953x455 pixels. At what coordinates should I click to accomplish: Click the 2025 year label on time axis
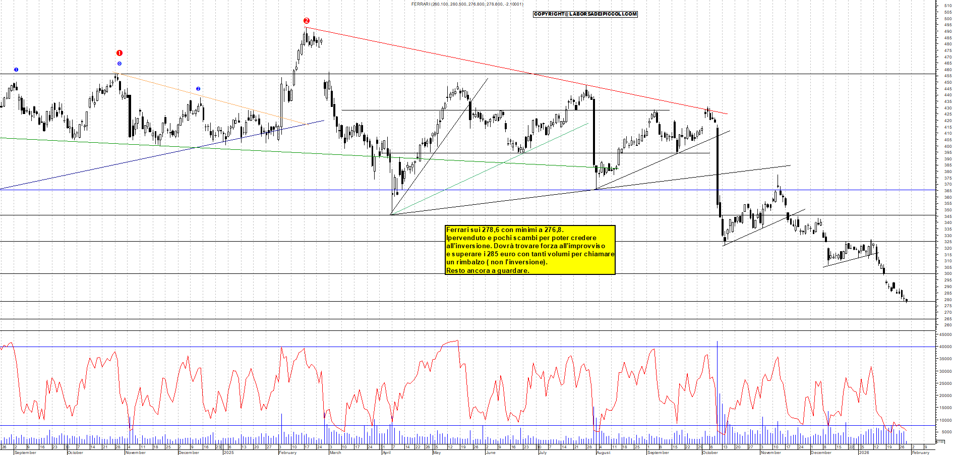click(228, 452)
